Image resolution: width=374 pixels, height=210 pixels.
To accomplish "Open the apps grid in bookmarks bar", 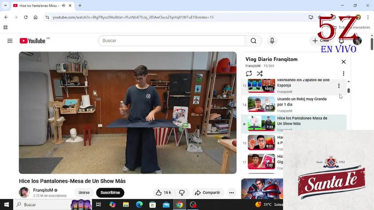I will (5, 27).
